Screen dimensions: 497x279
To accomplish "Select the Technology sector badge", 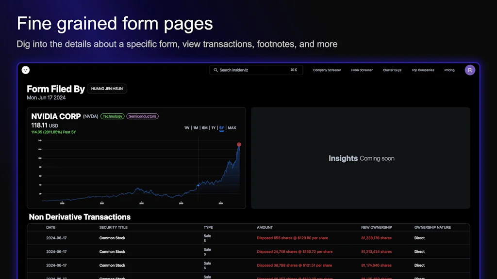I will coord(112,116).
